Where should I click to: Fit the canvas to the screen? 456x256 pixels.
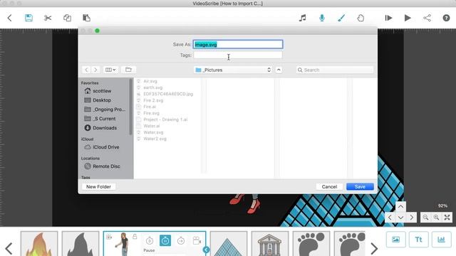(447, 218)
